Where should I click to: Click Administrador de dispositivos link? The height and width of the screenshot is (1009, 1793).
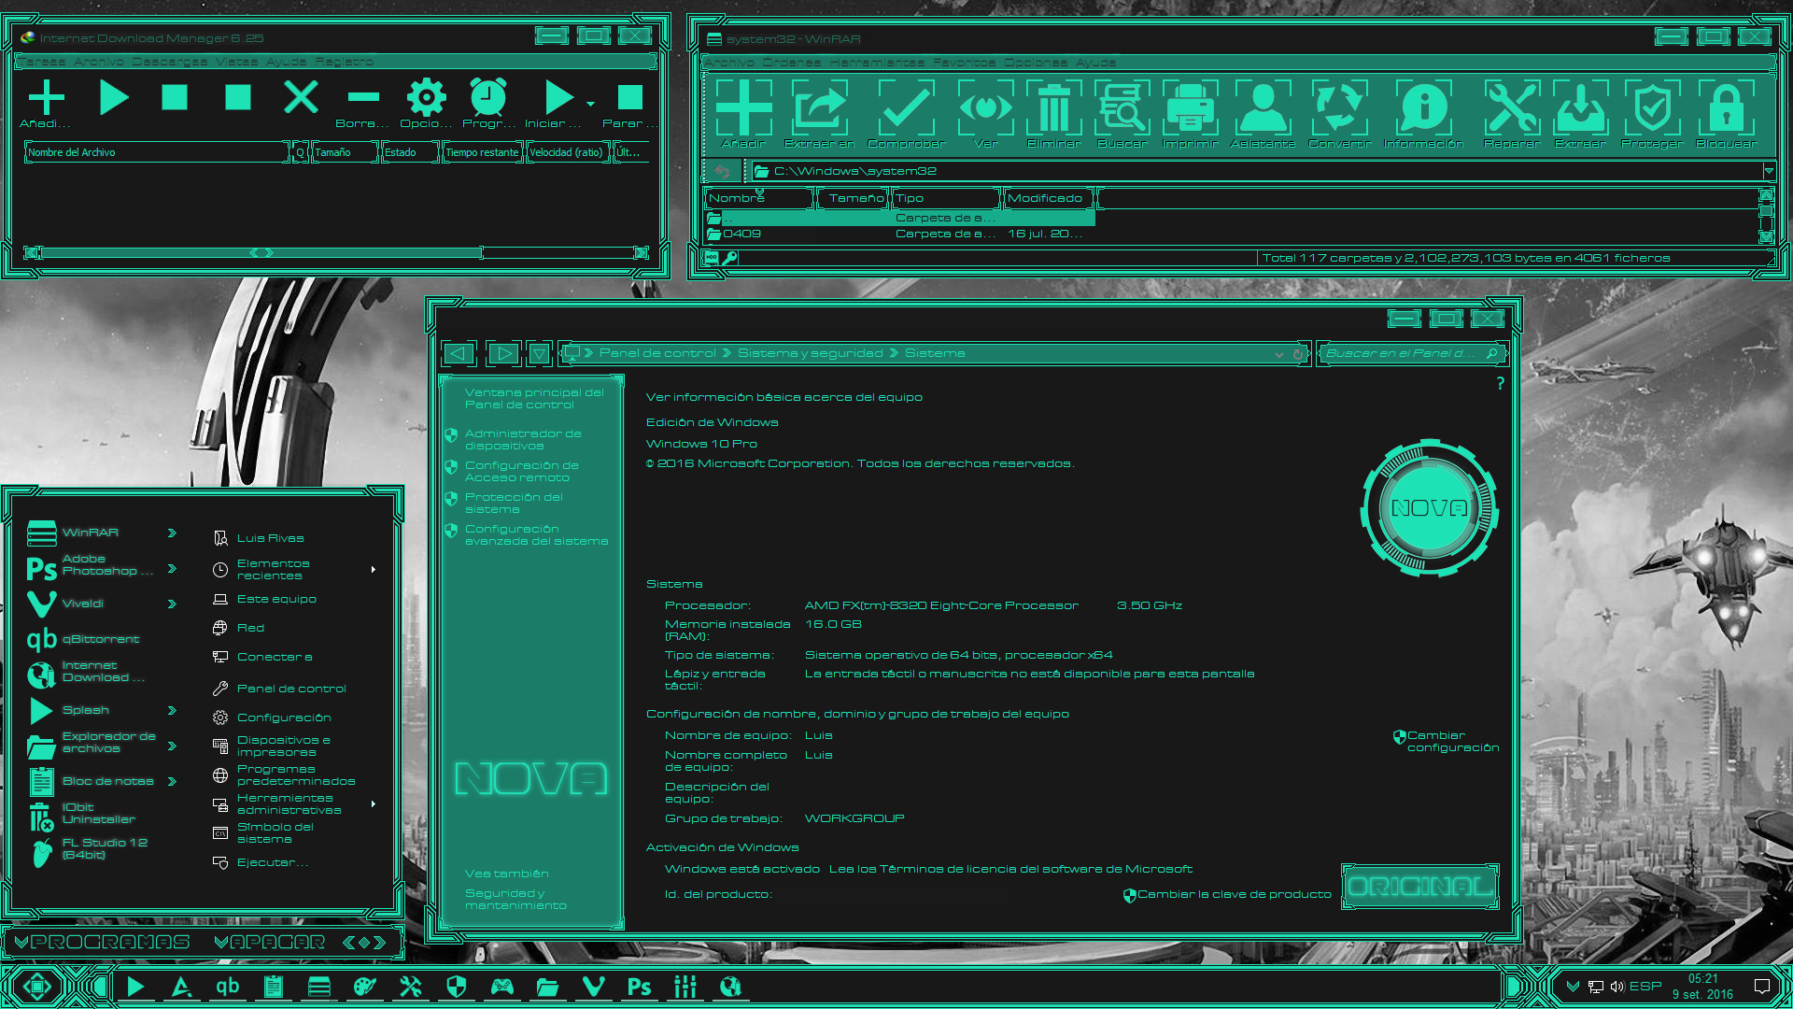(x=523, y=439)
